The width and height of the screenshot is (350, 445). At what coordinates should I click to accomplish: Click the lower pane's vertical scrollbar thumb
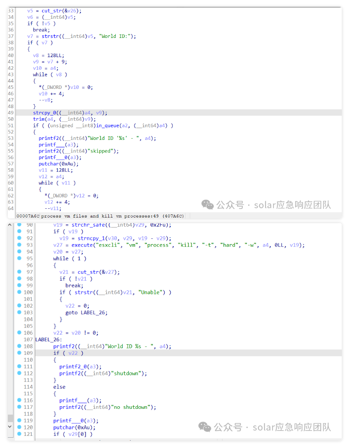10,418
